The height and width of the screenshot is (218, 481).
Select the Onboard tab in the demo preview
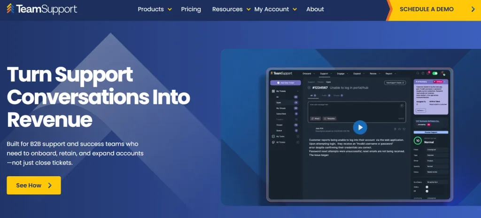click(308, 74)
